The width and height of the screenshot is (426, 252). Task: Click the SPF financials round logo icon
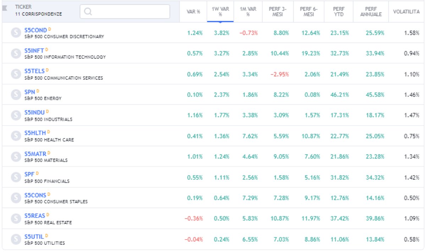(x=16, y=177)
